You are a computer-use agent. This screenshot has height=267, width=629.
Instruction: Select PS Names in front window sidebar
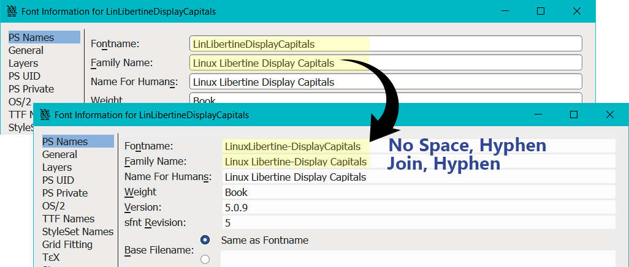[x=78, y=141]
